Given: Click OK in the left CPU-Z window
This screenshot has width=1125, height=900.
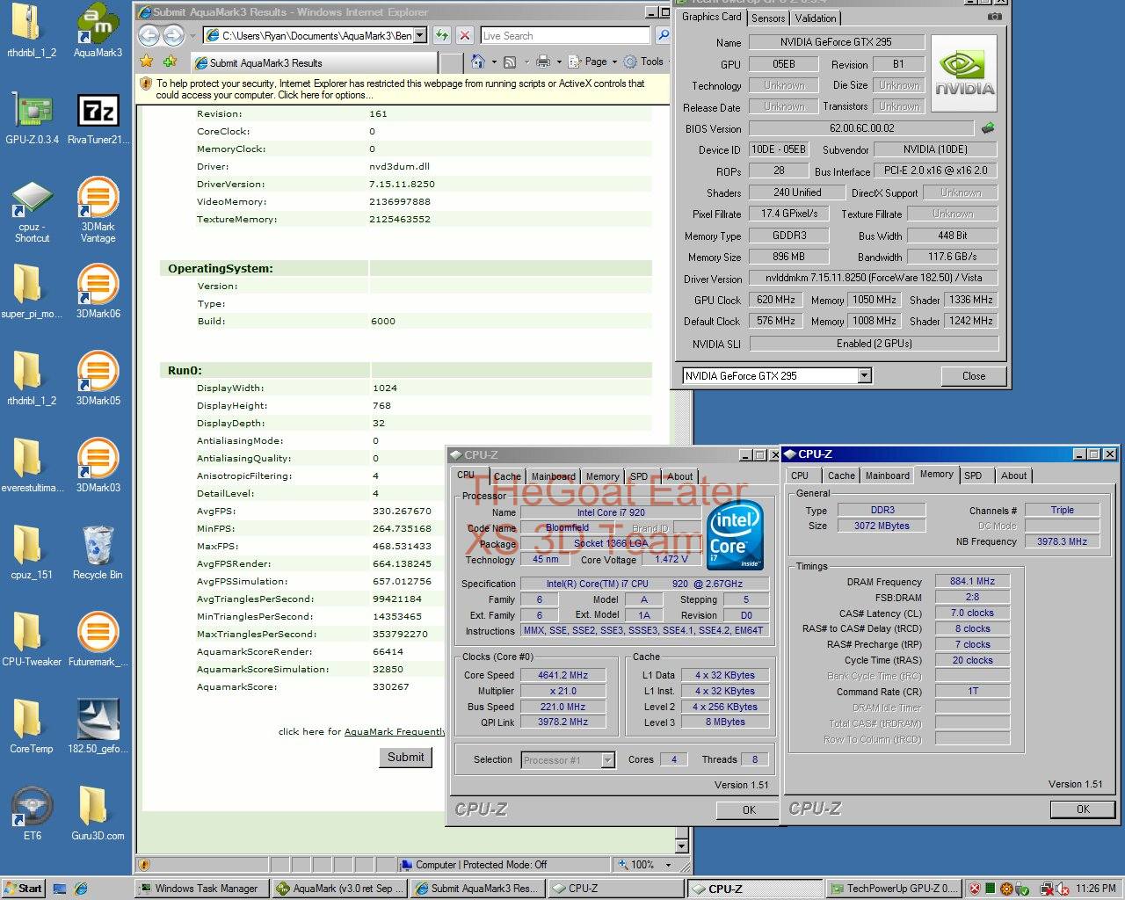Looking at the screenshot, I should (749, 810).
